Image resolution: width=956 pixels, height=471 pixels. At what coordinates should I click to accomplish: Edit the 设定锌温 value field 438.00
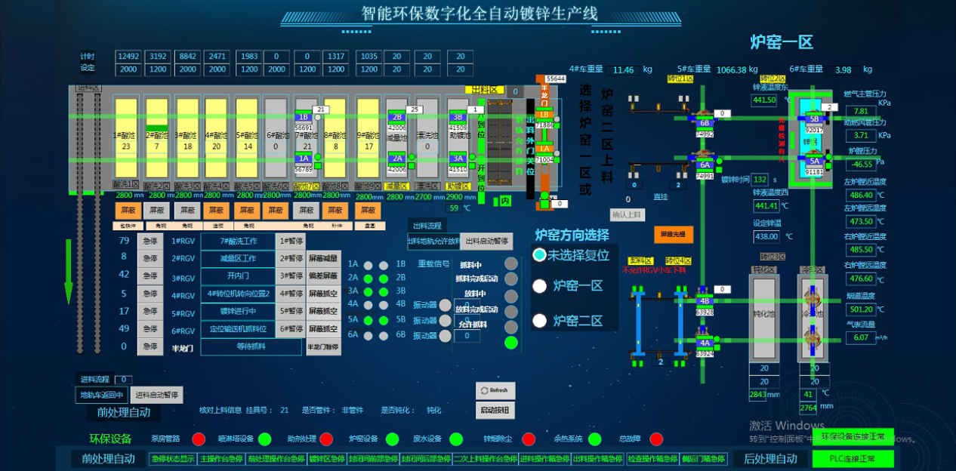[x=766, y=236]
